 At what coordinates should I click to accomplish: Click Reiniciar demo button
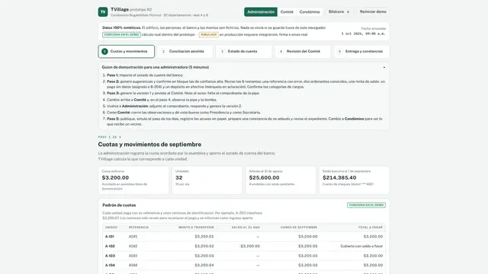click(x=373, y=12)
